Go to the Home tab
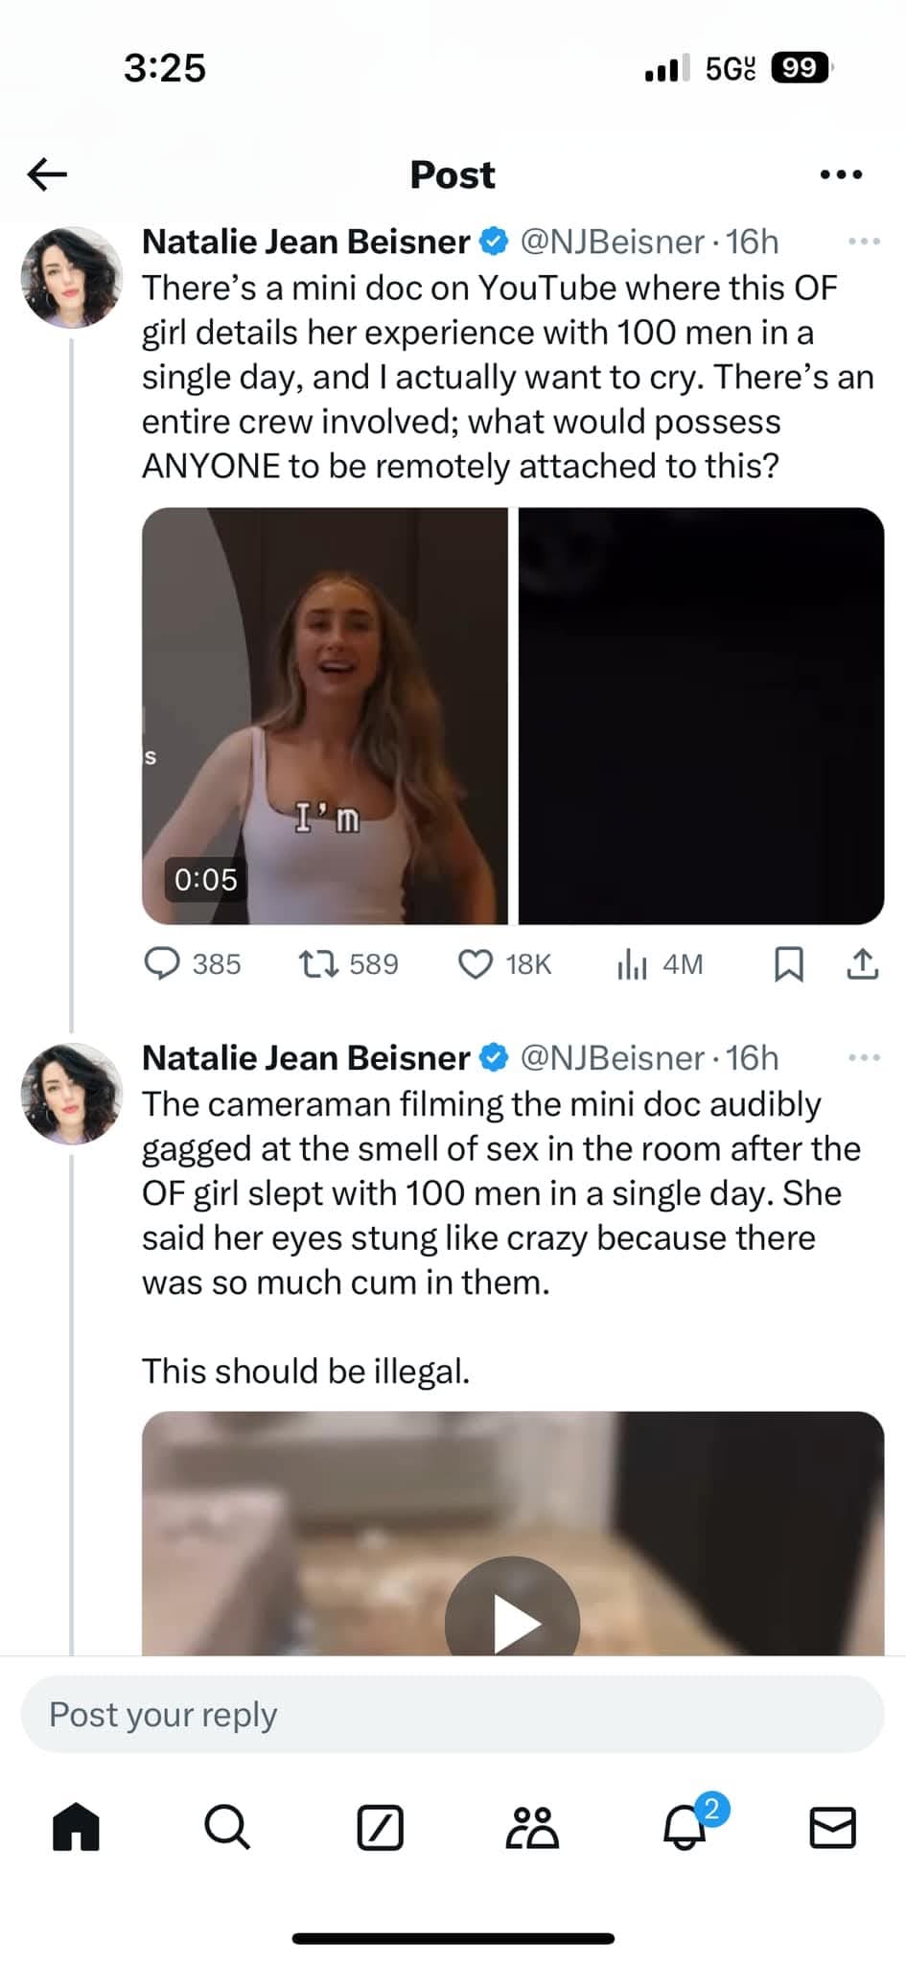The width and height of the screenshot is (906, 1963). tap(76, 1827)
